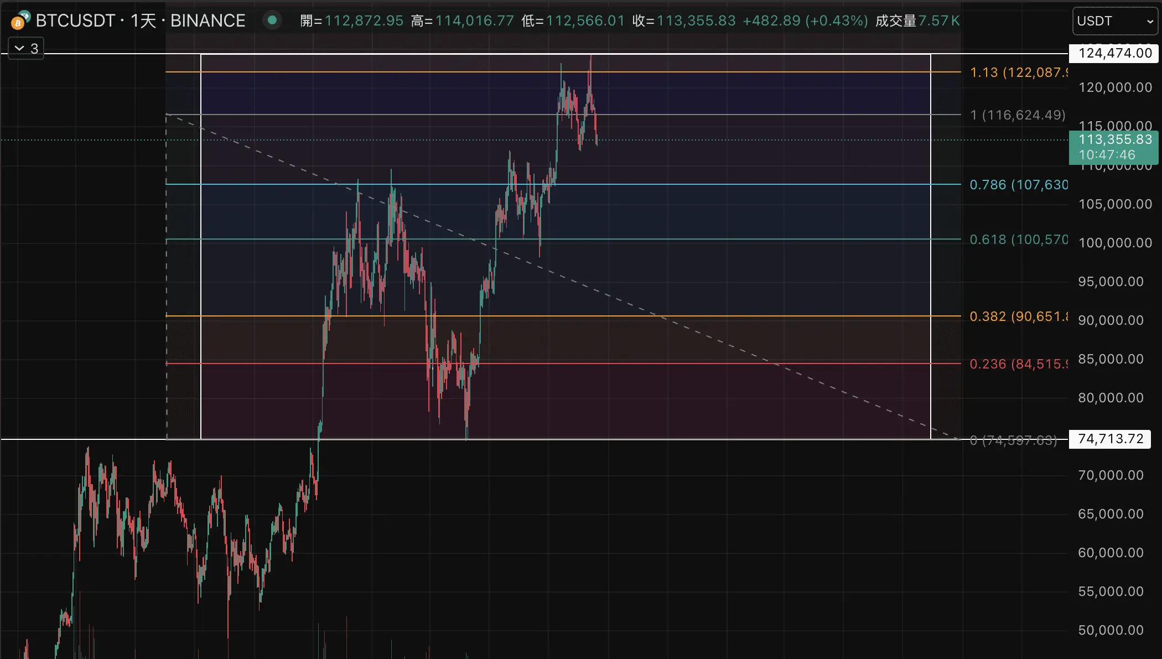1162x659 pixels.
Task: Click the 95,000.00 price axis tick
Action: click(x=1111, y=282)
